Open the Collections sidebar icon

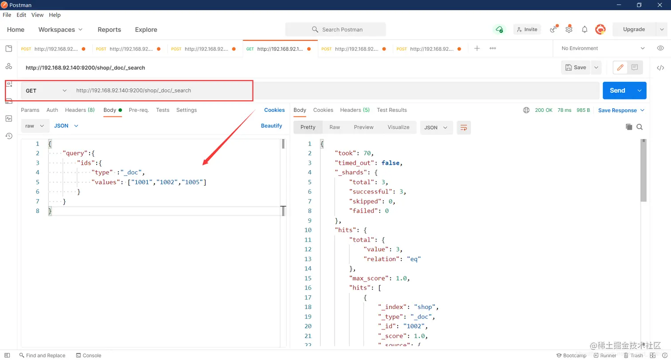pyautogui.click(x=8, y=48)
